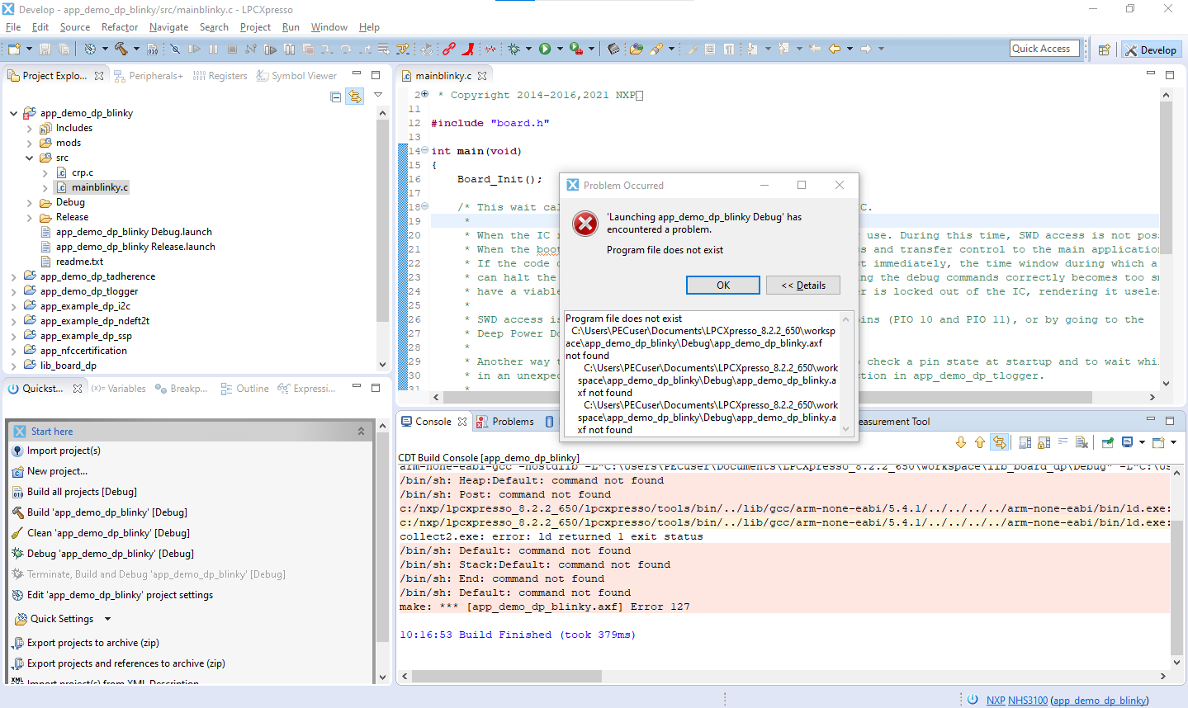Click the Open Perspective icon near Develop

(1104, 49)
